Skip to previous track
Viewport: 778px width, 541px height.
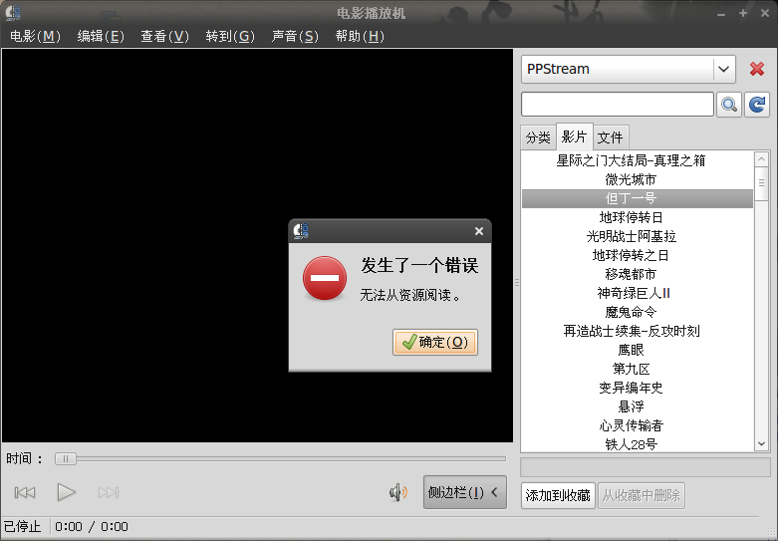[x=25, y=492]
